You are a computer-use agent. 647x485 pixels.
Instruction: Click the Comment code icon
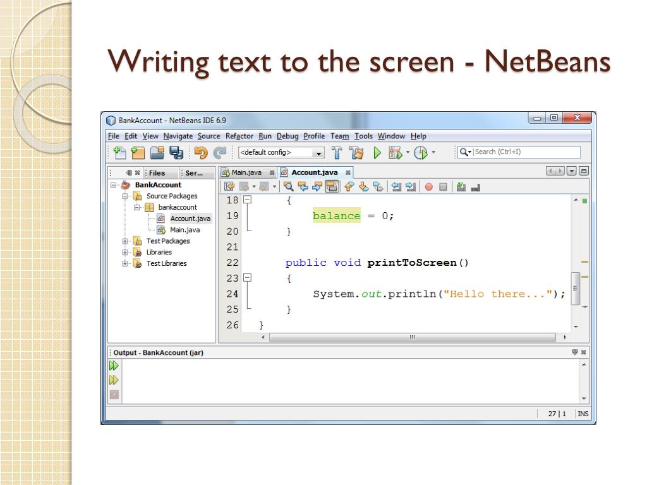pyautogui.click(x=461, y=187)
